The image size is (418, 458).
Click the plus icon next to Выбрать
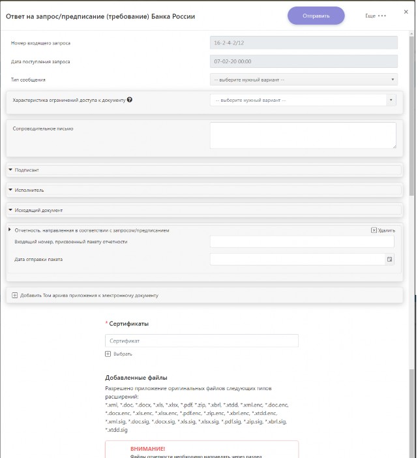point(108,354)
